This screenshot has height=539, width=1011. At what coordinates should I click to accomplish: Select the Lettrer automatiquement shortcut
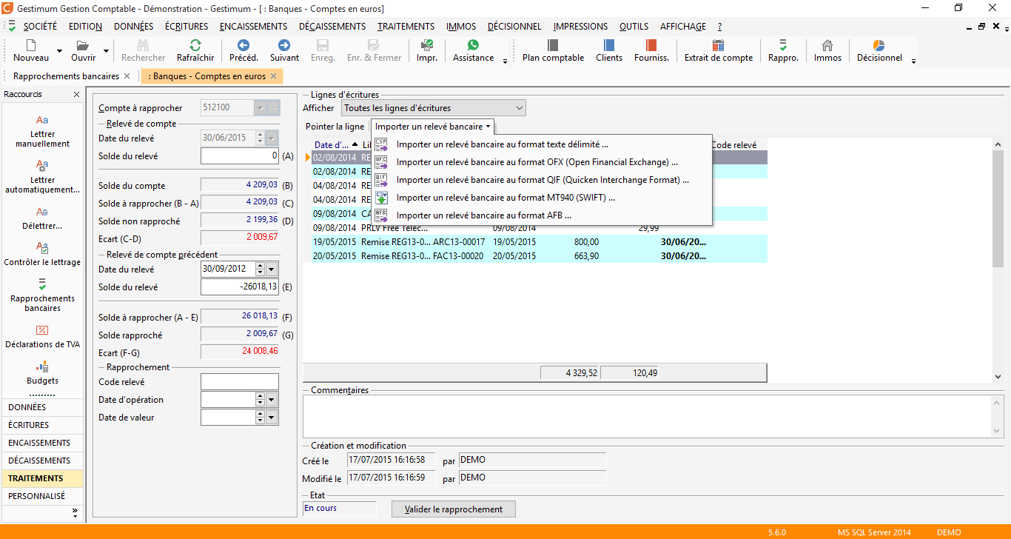click(42, 176)
